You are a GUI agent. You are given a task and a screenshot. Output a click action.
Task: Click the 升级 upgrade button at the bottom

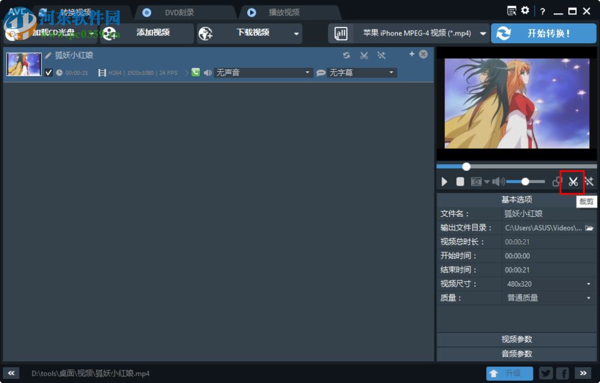click(509, 373)
